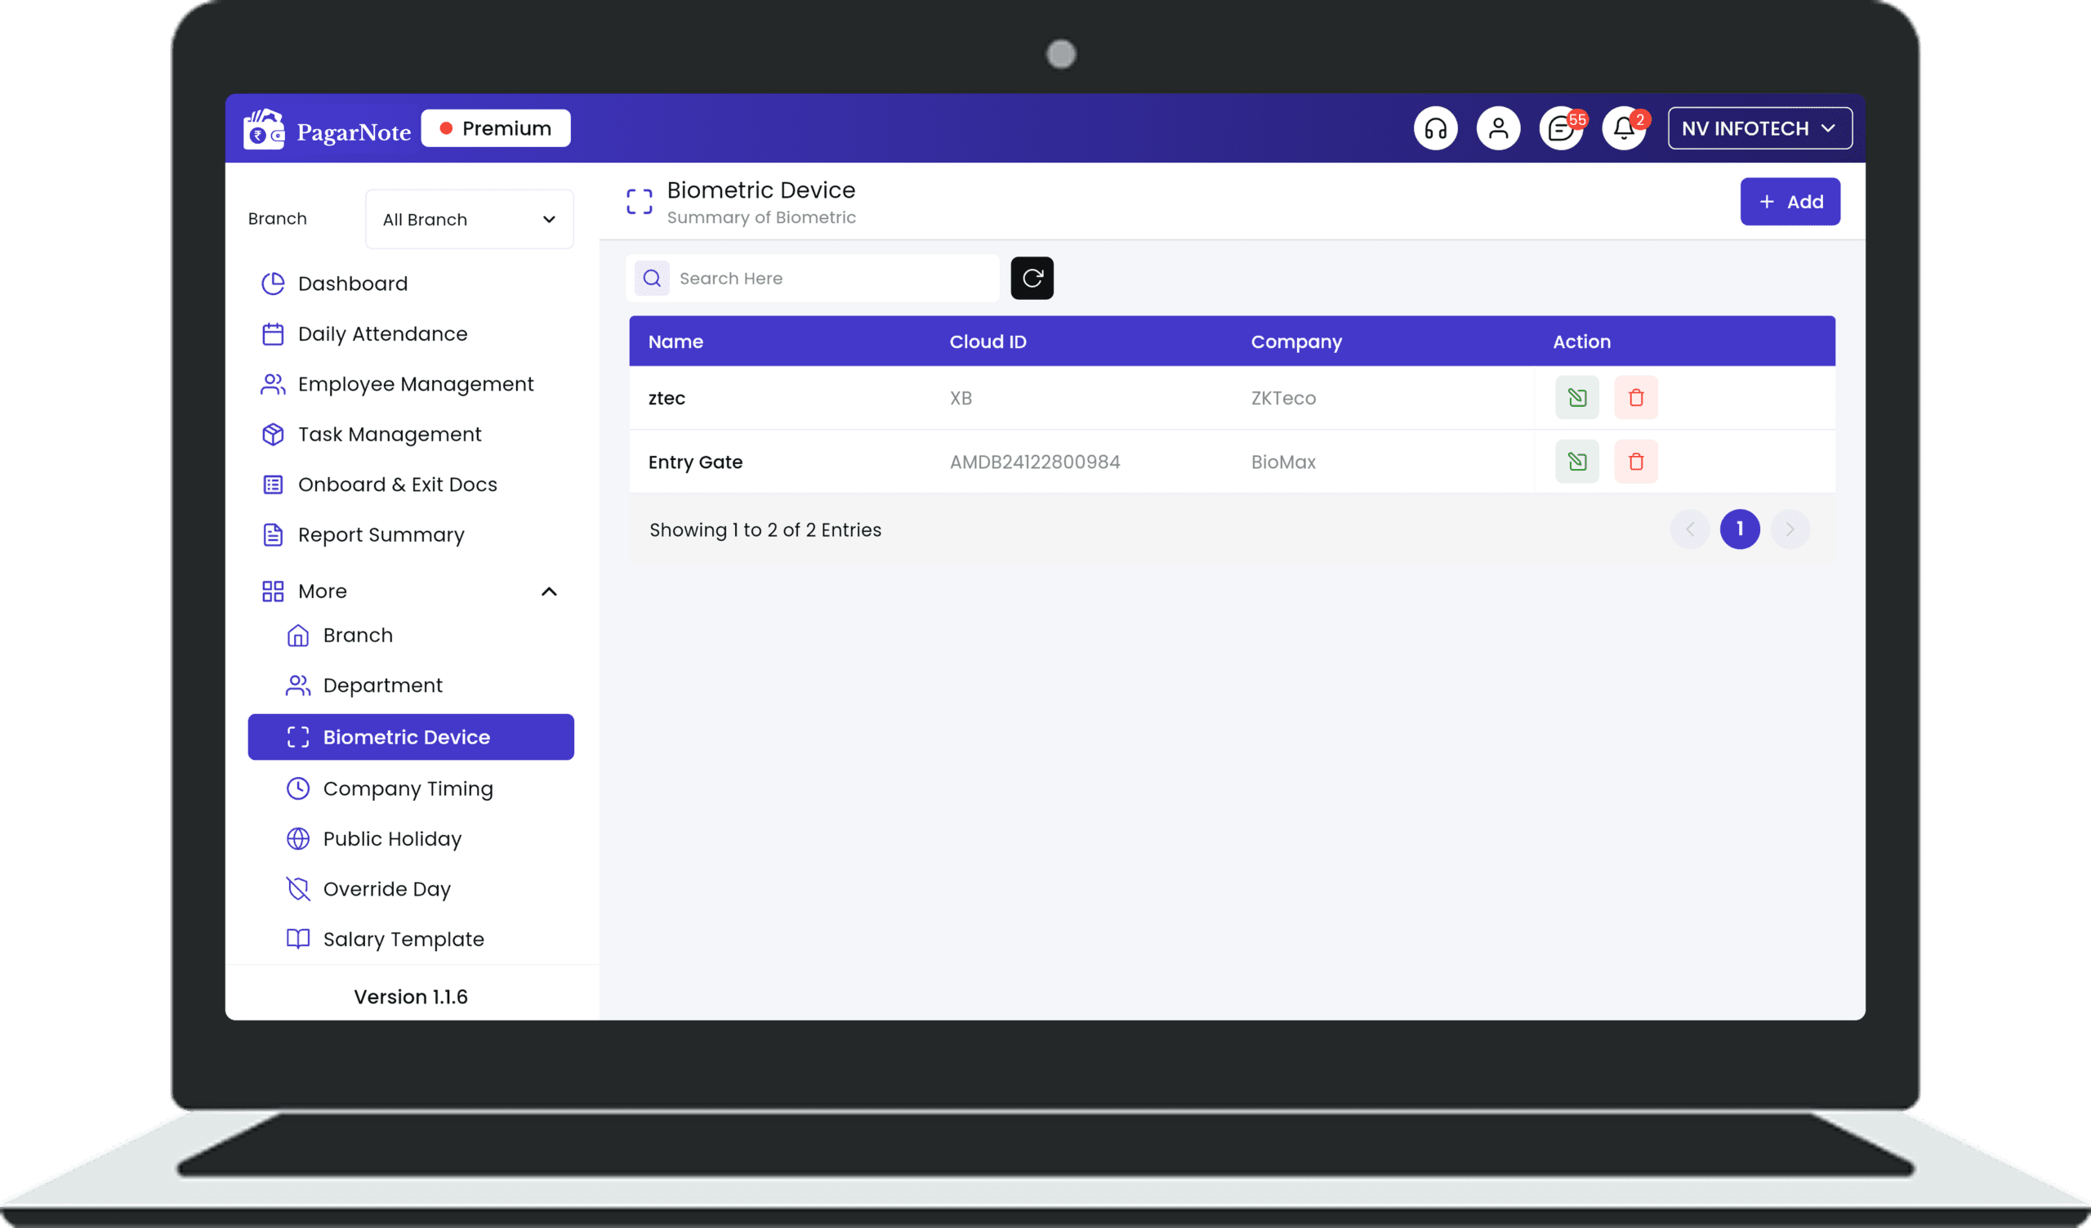The image size is (2091, 1228).
Task: Click the Add button
Action: pos(1790,202)
